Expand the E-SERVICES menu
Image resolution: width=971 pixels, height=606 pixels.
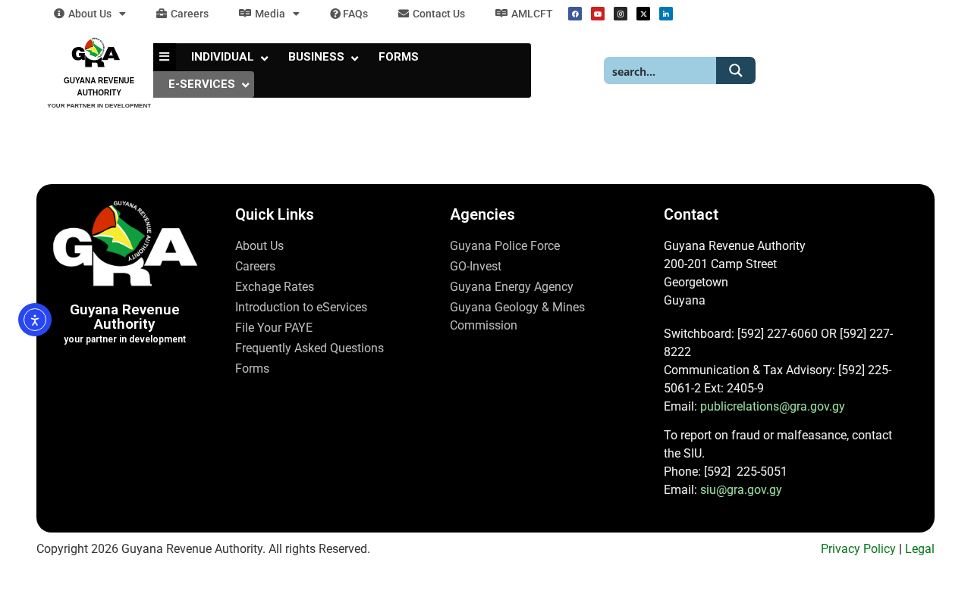[203, 84]
